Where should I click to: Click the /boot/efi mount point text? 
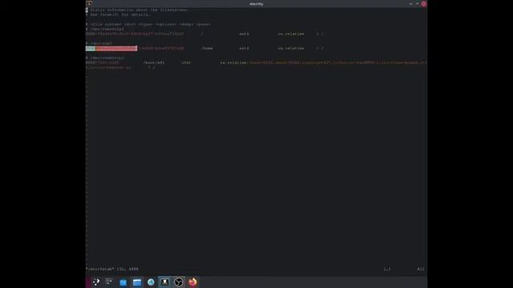point(154,62)
